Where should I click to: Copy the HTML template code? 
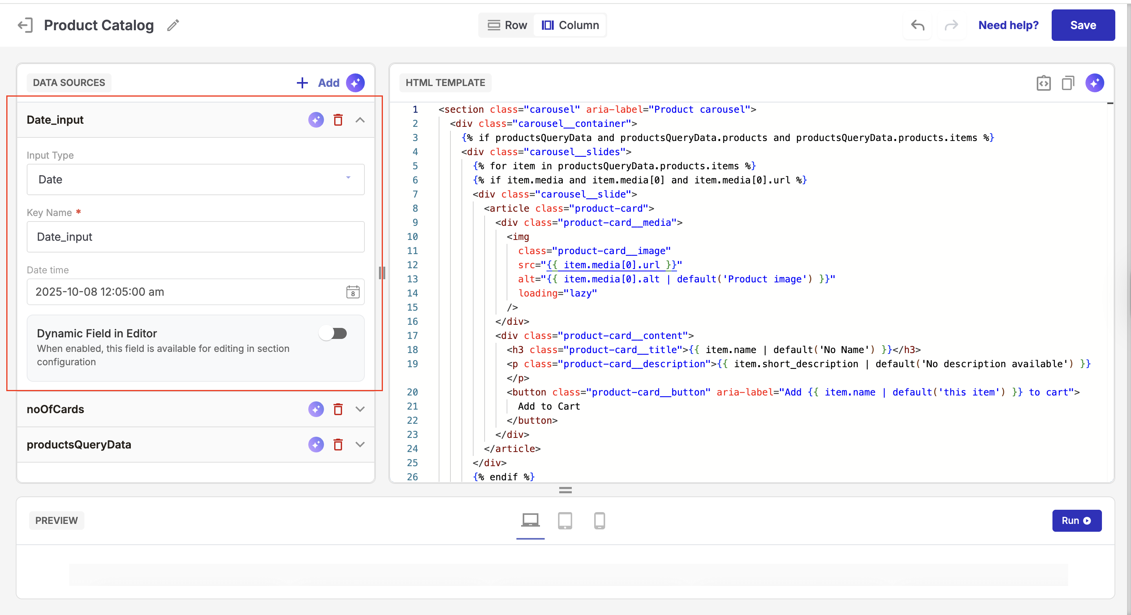1068,82
